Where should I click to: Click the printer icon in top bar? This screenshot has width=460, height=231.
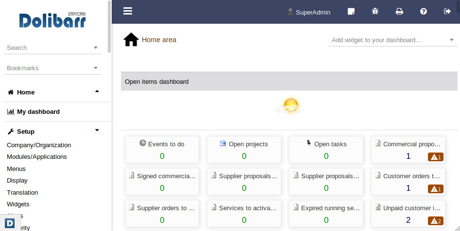(x=399, y=12)
